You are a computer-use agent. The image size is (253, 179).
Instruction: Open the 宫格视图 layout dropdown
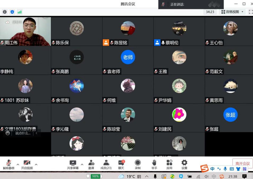click(x=233, y=12)
